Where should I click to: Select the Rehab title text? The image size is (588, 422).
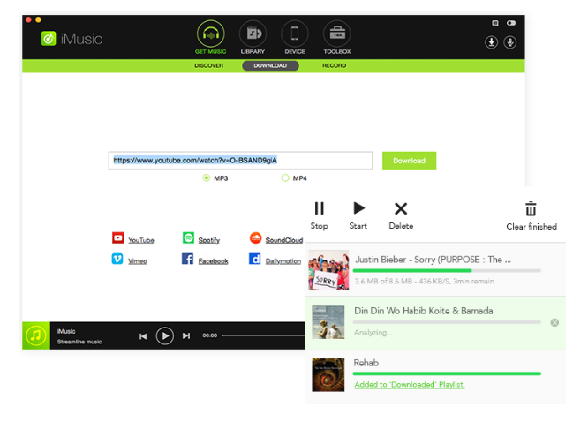366,363
